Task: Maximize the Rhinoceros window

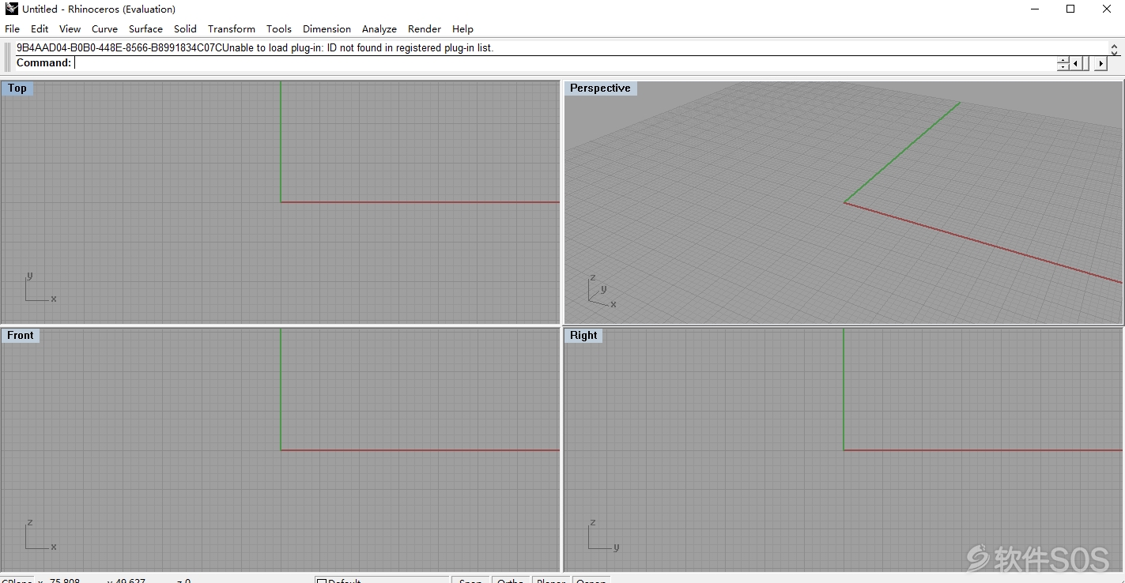Action: pos(1070,9)
